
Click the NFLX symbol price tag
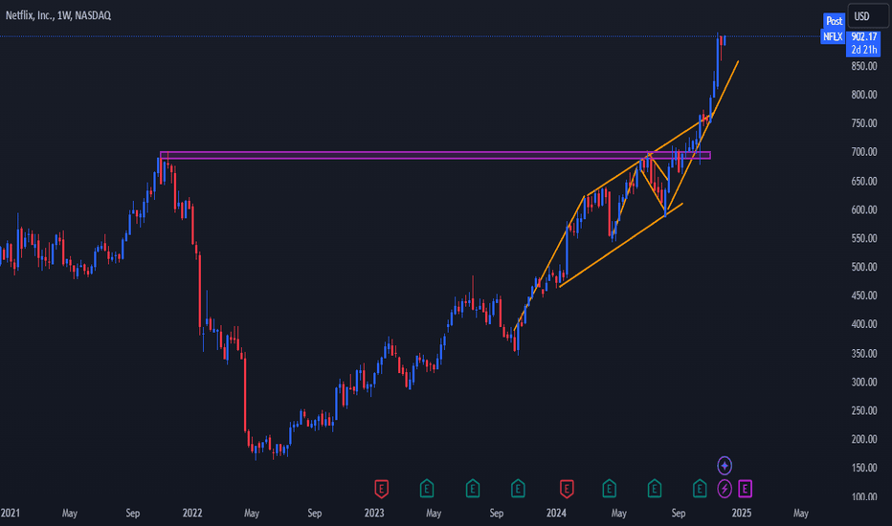(x=833, y=36)
